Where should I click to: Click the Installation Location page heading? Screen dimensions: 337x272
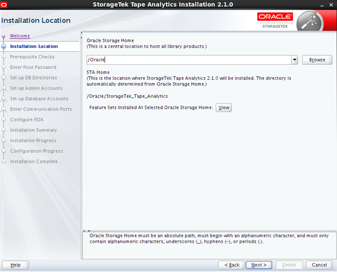(x=36, y=20)
